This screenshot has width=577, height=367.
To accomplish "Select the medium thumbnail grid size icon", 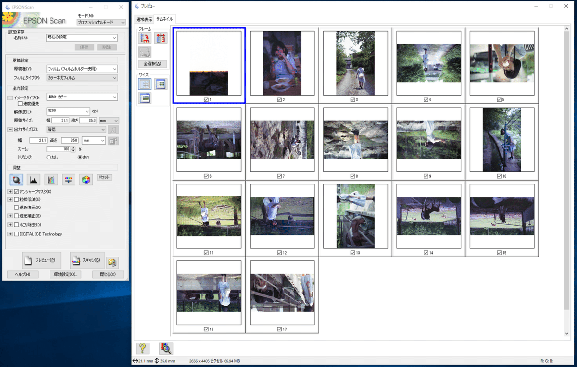I will click(x=145, y=84).
